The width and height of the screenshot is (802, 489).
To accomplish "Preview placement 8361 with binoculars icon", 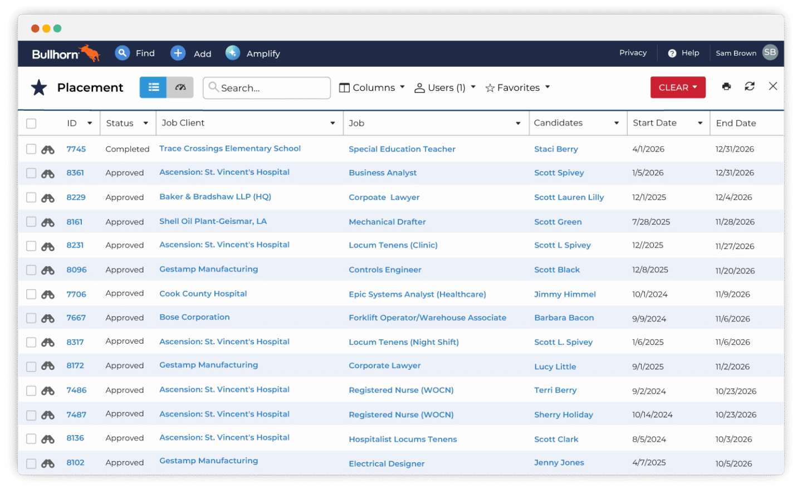I will pos(48,173).
